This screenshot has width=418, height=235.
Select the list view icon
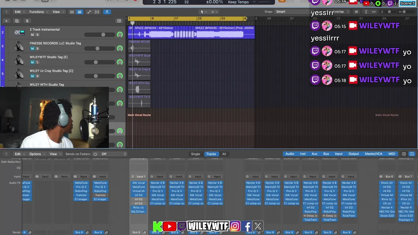(79, 12)
